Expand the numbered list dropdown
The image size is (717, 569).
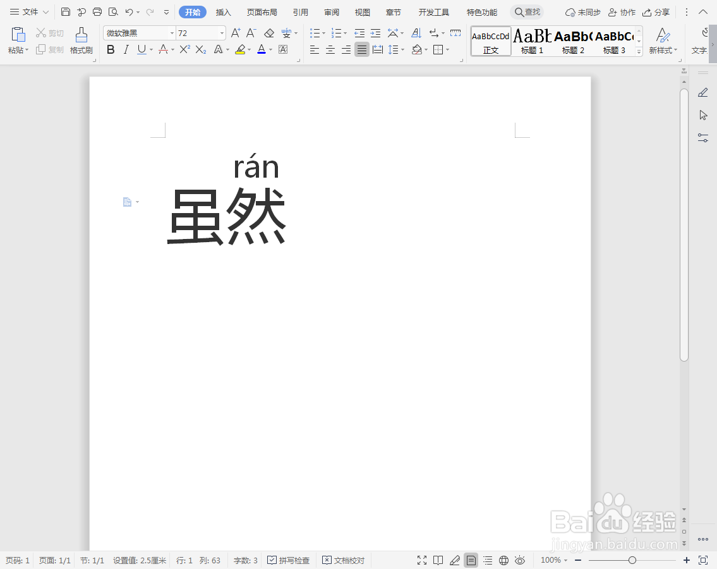(346, 33)
